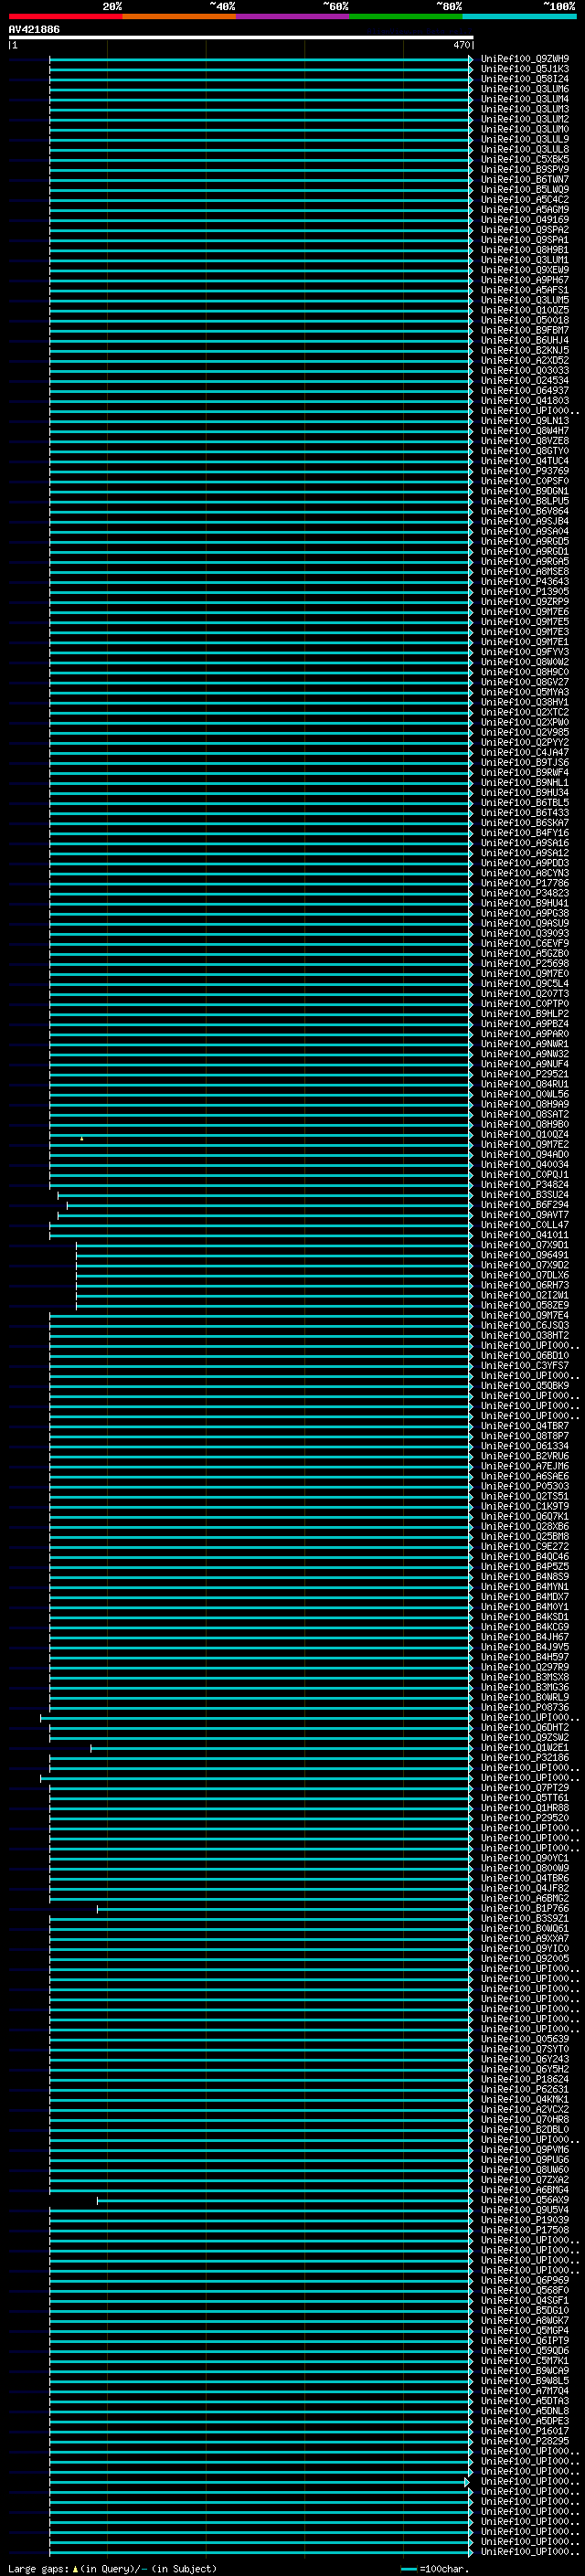
Task: Click the label UniRef100_Q9XEW9
Action: [525, 270]
